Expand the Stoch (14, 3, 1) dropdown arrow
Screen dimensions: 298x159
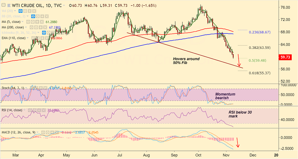click(x=26, y=88)
